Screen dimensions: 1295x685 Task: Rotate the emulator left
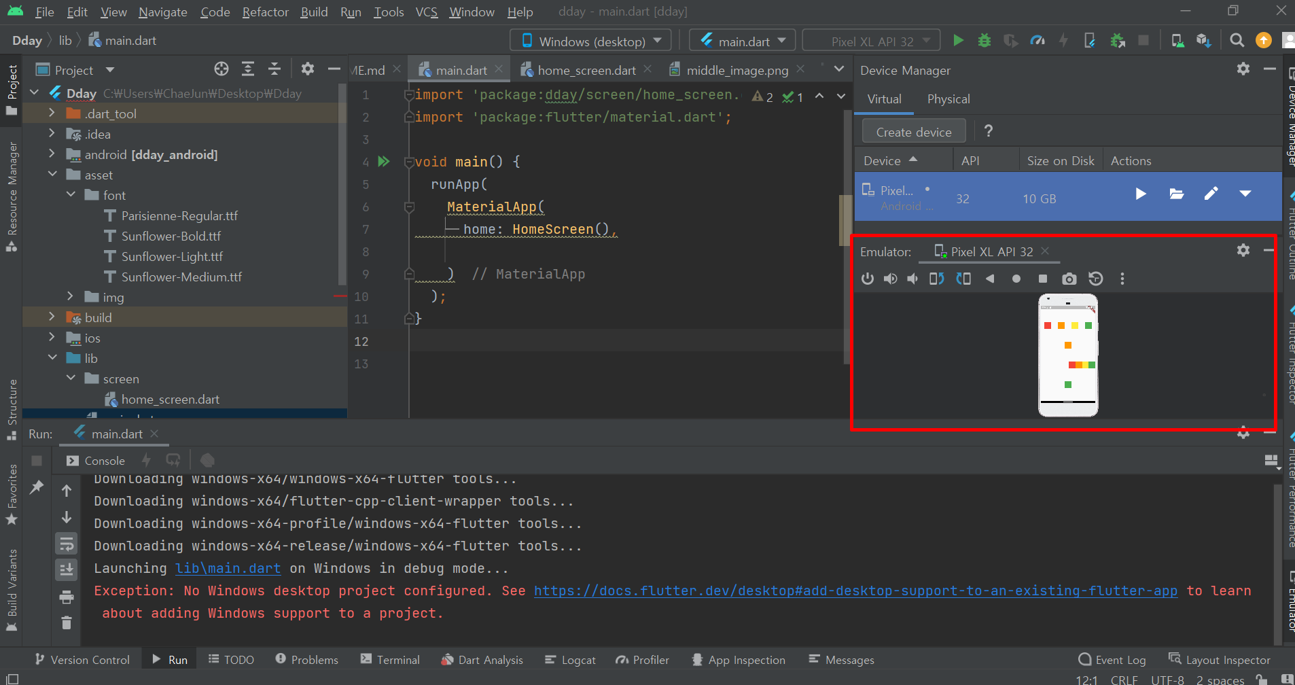tap(936, 279)
